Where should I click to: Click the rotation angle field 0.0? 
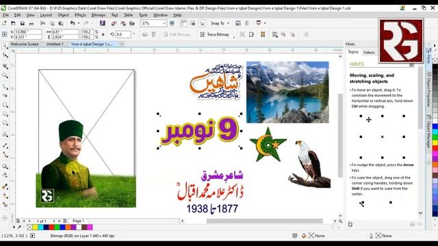coord(123,34)
